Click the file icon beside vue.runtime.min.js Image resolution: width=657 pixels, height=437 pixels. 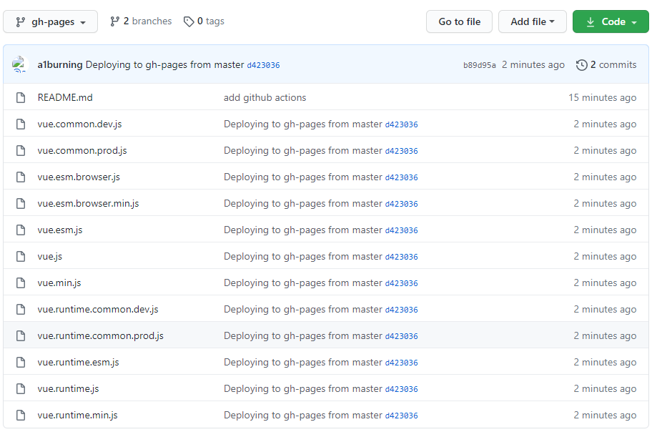pyautogui.click(x=21, y=415)
